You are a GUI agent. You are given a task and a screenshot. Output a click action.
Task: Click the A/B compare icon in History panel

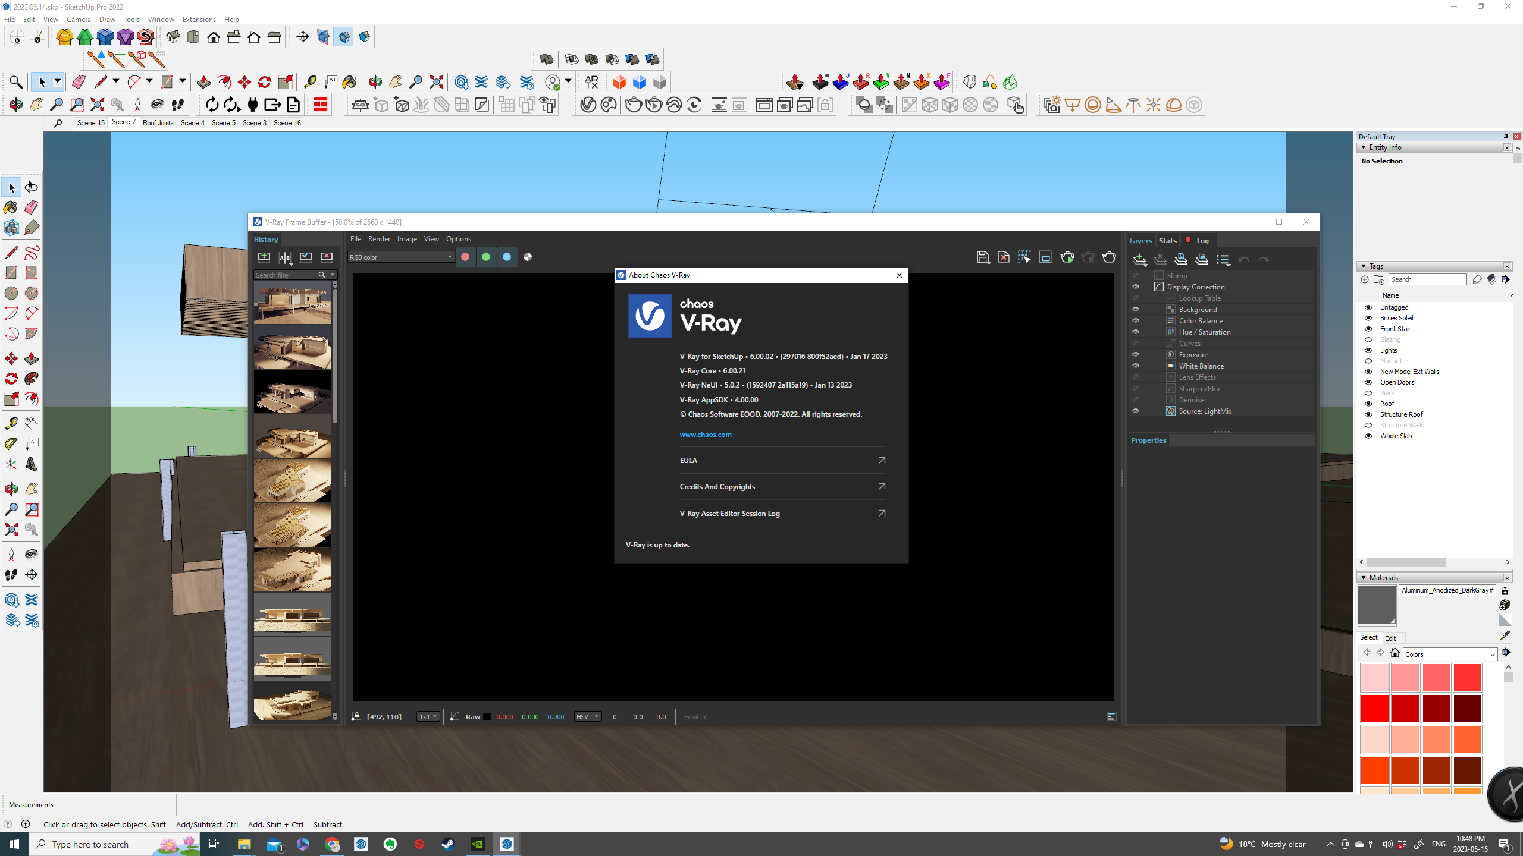pyautogui.click(x=285, y=257)
